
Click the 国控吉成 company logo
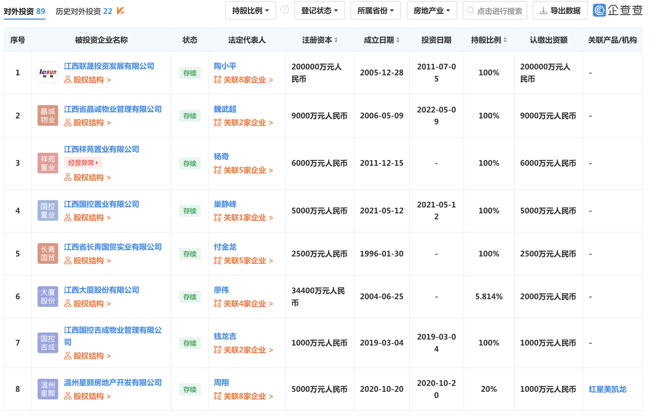coord(48,343)
